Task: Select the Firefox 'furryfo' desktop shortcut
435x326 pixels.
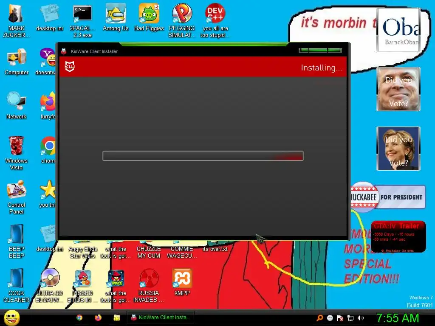Action: 48,106
